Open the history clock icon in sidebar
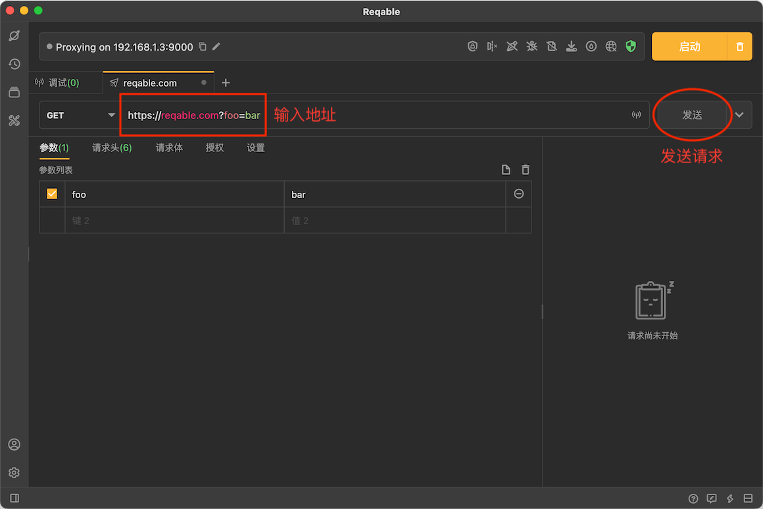This screenshot has width=763, height=509. click(x=14, y=64)
